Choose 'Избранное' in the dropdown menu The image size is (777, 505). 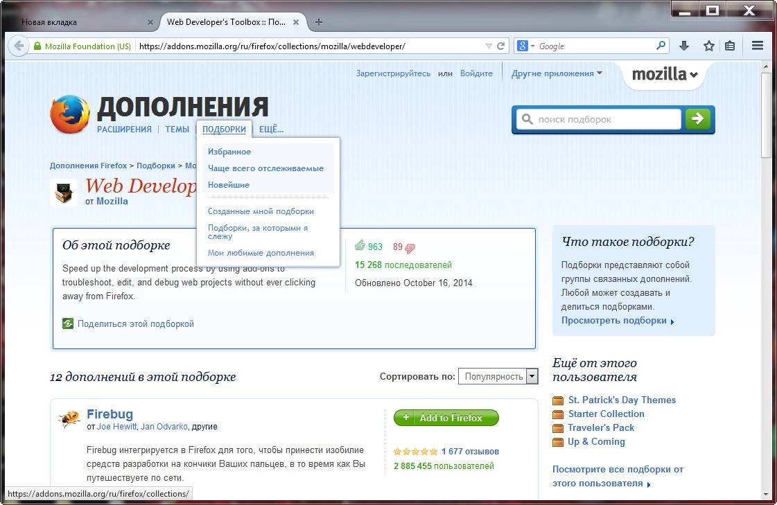[229, 152]
